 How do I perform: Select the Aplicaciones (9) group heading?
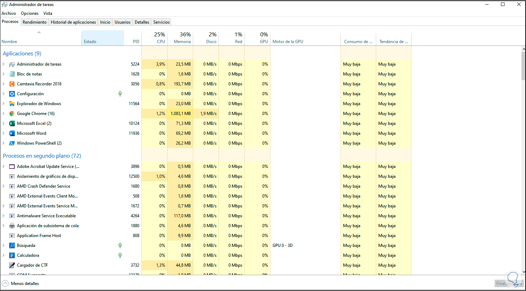pos(22,54)
